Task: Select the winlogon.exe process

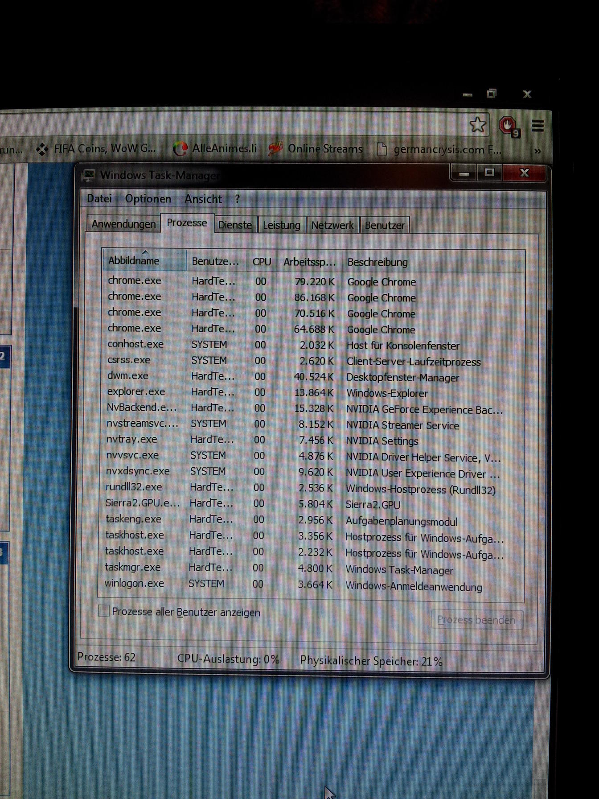Action: pos(312,585)
